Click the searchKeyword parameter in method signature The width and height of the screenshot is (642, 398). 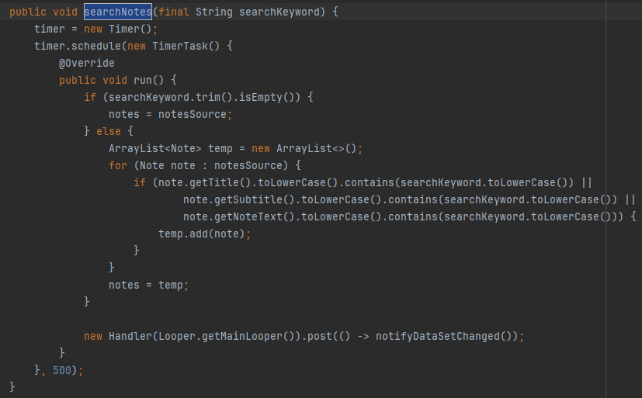pyautogui.click(x=279, y=12)
